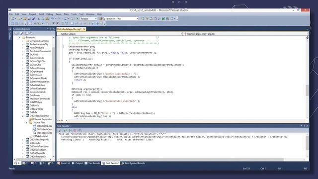Select the ExDeepCloning project
This screenshot has height=179, width=318.
(x=37, y=68)
